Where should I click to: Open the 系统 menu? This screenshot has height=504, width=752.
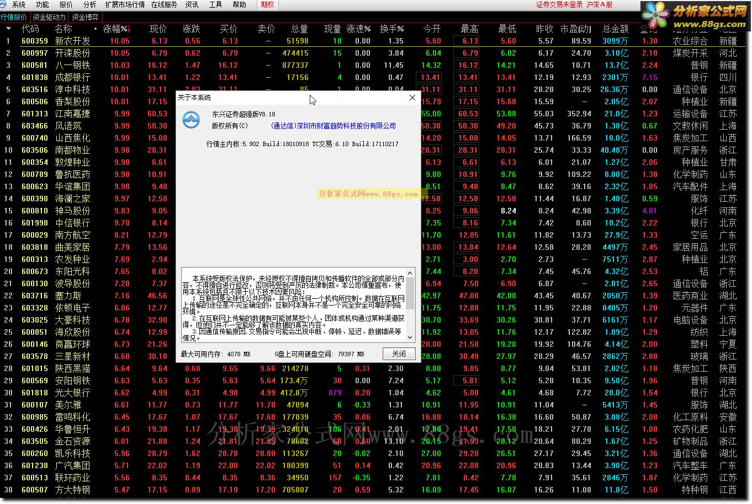[x=18, y=4]
